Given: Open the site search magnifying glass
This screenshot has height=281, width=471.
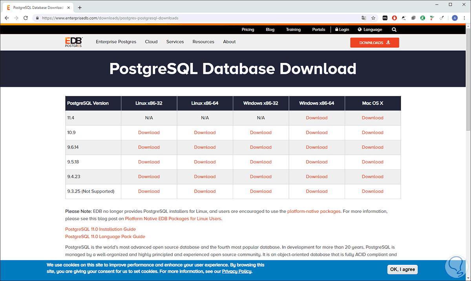Looking at the screenshot, I should click(x=394, y=29).
